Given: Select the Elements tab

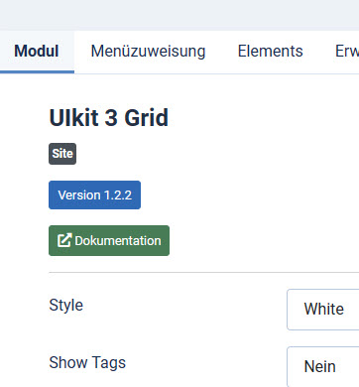Looking at the screenshot, I should coord(271,52).
